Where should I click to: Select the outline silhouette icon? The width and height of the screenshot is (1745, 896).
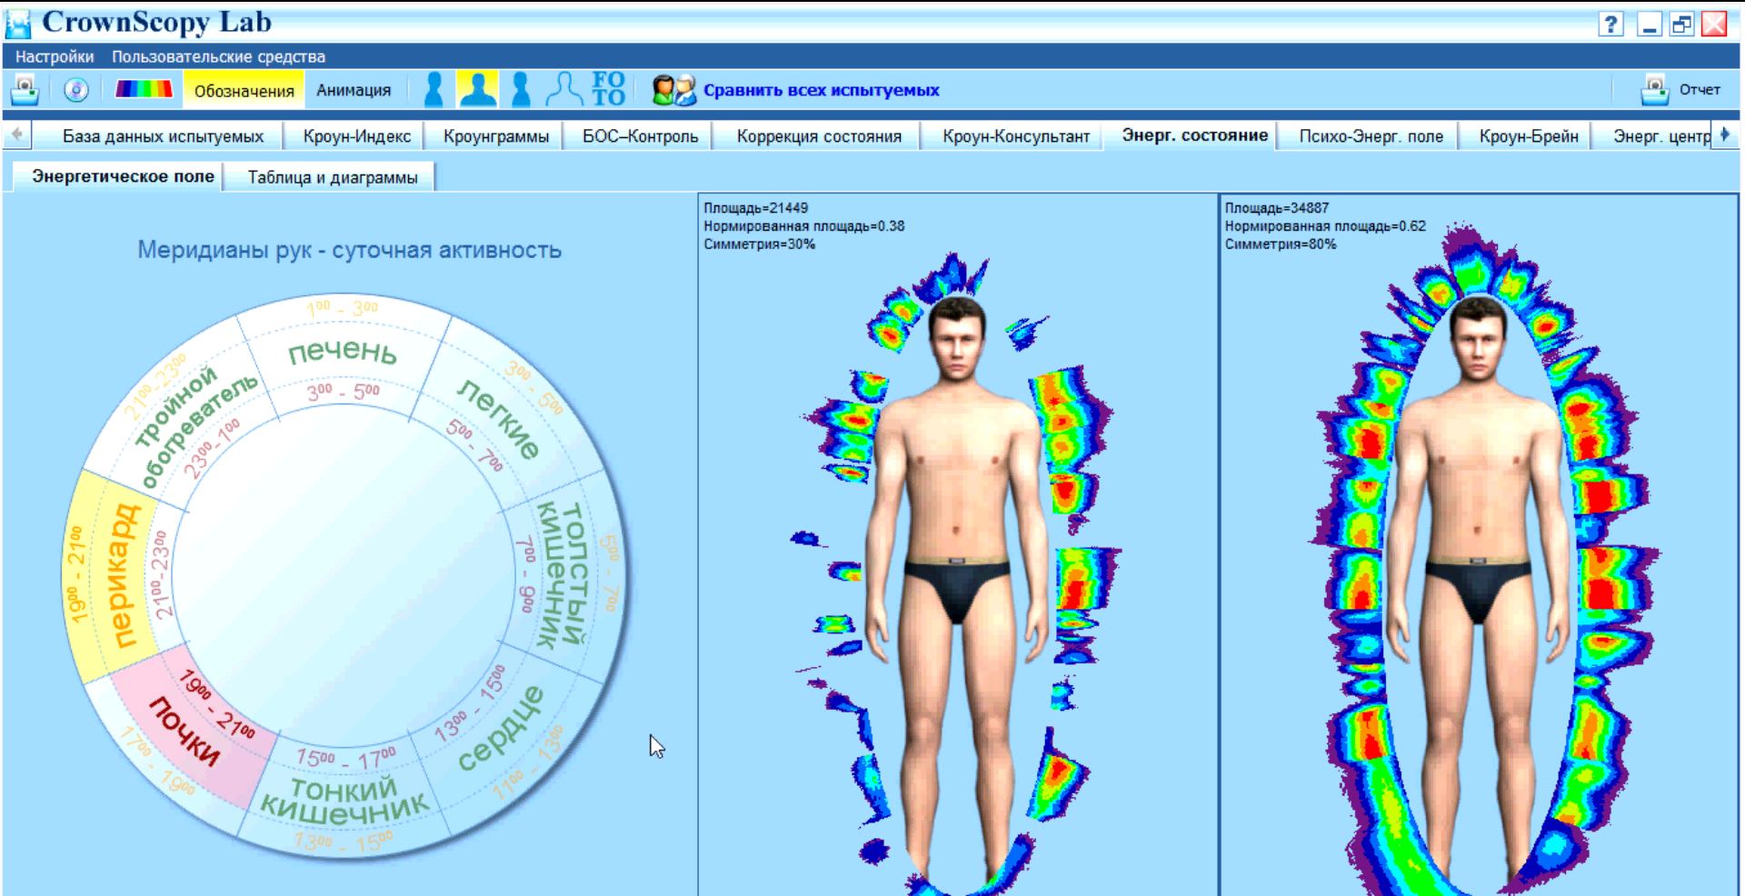(563, 90)
